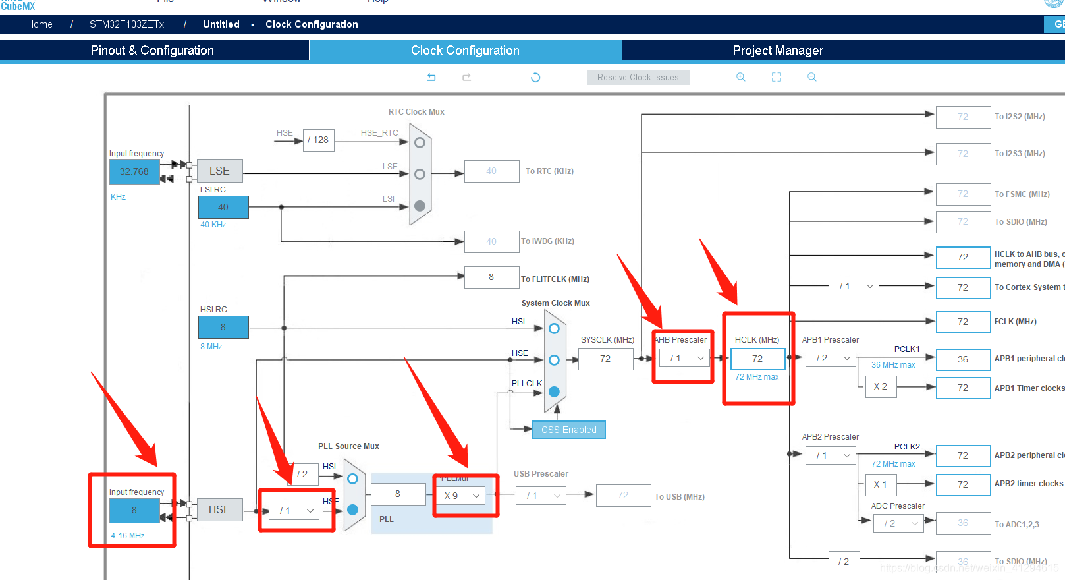Click the FCLK (MHz) 72 box
Viewport: 1065px width, 580px height.
click(963, 322)
